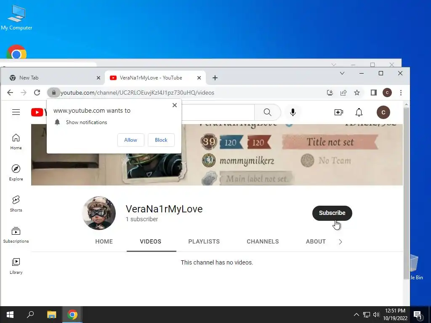Click the channel name VeraNa1rMyLove
431x323 pixels.
pyautogui.click(x=164, y=209)
